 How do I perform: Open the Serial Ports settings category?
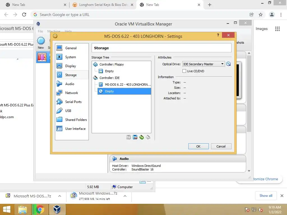point(72,102)
